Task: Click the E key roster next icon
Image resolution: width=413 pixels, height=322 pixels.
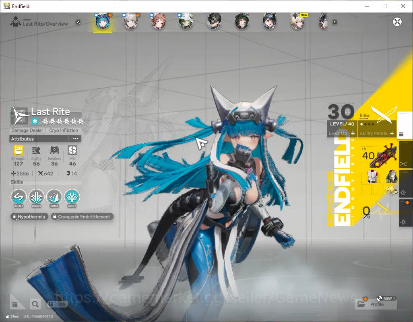Action: [335, 23]
